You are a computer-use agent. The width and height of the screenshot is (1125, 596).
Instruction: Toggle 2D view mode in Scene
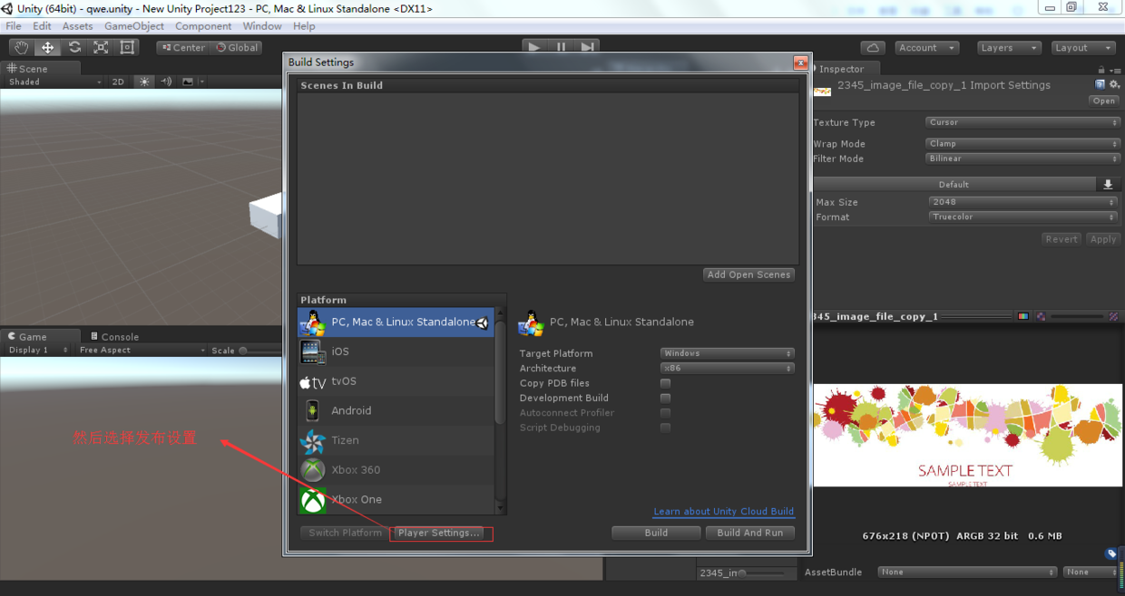(x=118, y=82)
